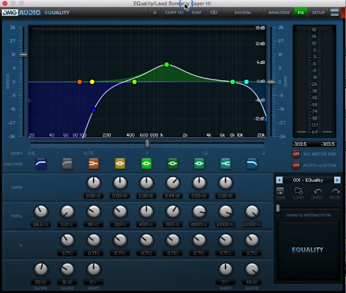Toggle the blue low-pass band button
Viewport: 346px width, 293px height.
pyautogui.click(x=252, y=163)
